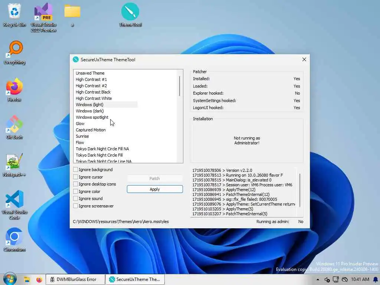380x285 pixels.
Task: Open the Recycle Bin desktop icon
Action: point(14,15)
